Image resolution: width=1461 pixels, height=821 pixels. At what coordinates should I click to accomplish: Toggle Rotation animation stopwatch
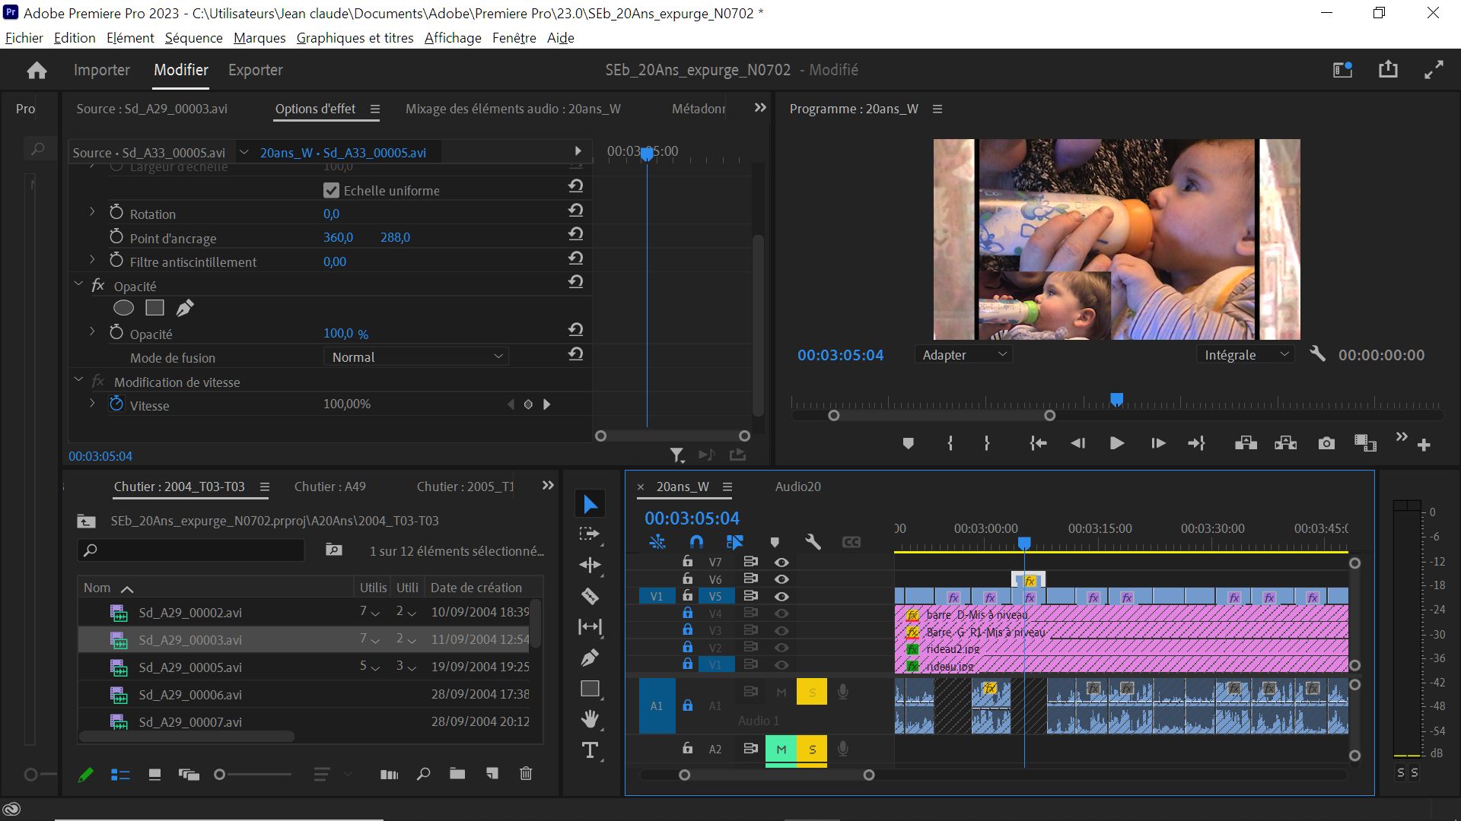coord(116,211)
